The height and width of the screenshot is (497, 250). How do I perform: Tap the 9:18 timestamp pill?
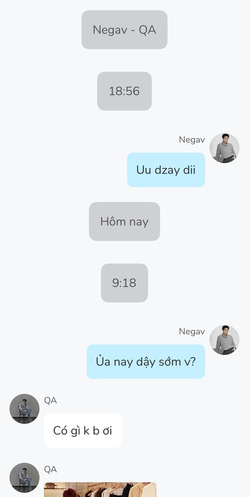pos(124,283)
